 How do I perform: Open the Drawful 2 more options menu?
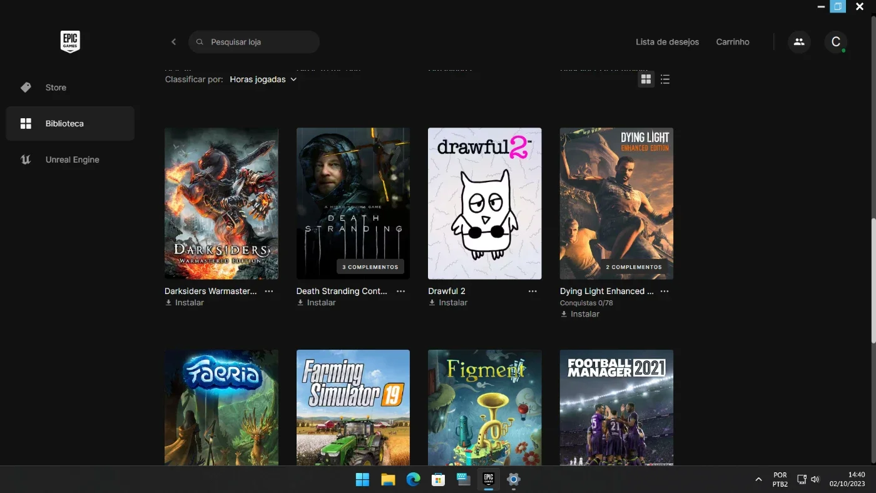point(532,291)
